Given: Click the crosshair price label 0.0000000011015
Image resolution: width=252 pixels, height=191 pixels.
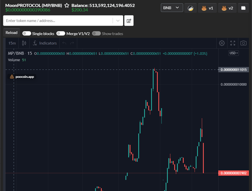Looking at the screenshot, I should click(234, 70).
